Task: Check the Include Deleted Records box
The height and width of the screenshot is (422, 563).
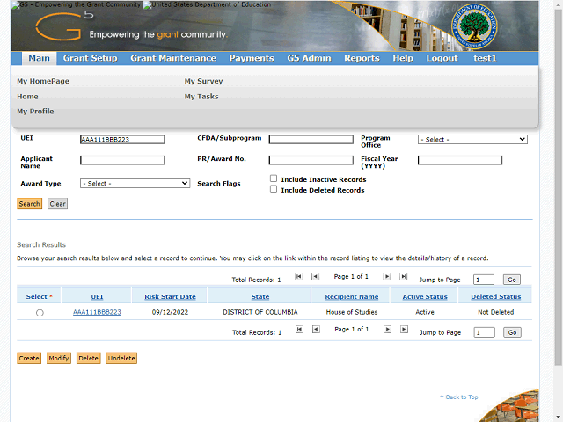Action: coord(274,190)
